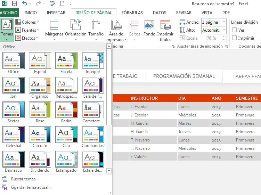Viewport: 261px width, 195px height.
Task: Open Orientación page options
Action: 76,30
